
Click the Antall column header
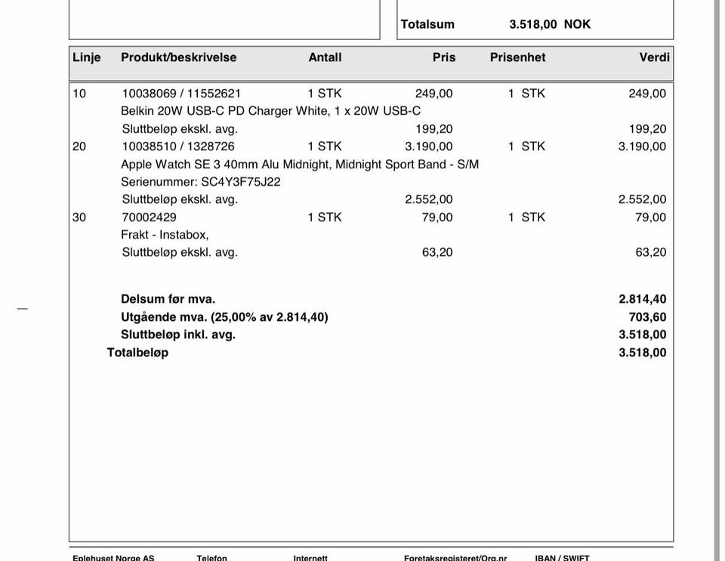[x=325, y=57]
